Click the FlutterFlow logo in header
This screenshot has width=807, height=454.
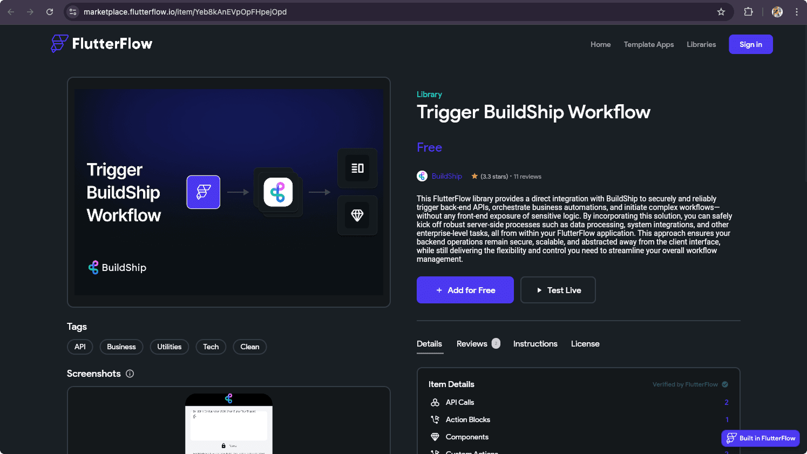pos(101,44)
